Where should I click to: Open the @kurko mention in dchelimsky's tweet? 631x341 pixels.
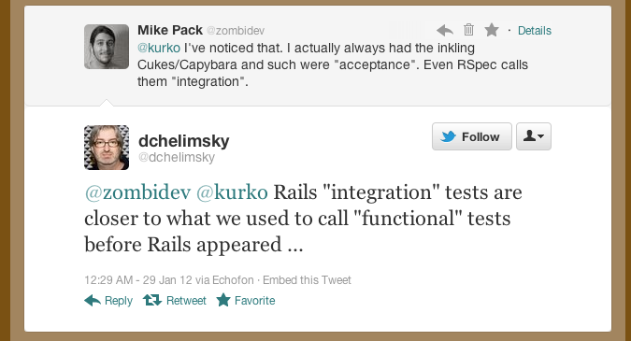pyautogui.click(x=232, y=192)
